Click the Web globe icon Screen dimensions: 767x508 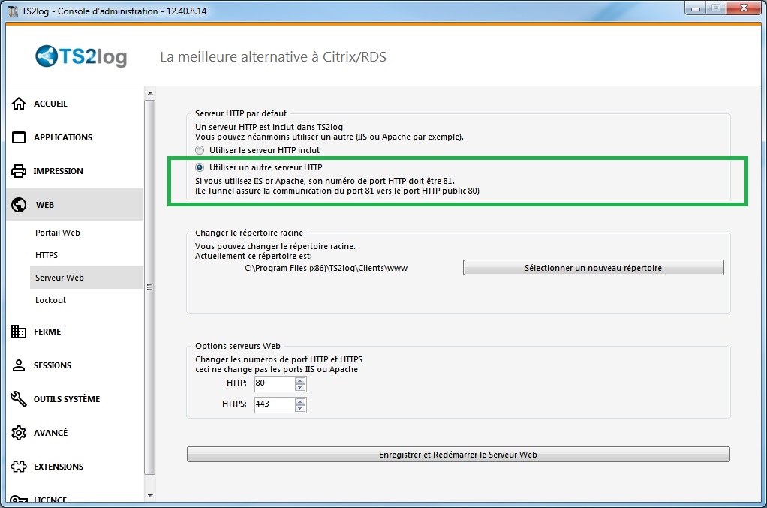pos(19,205)
